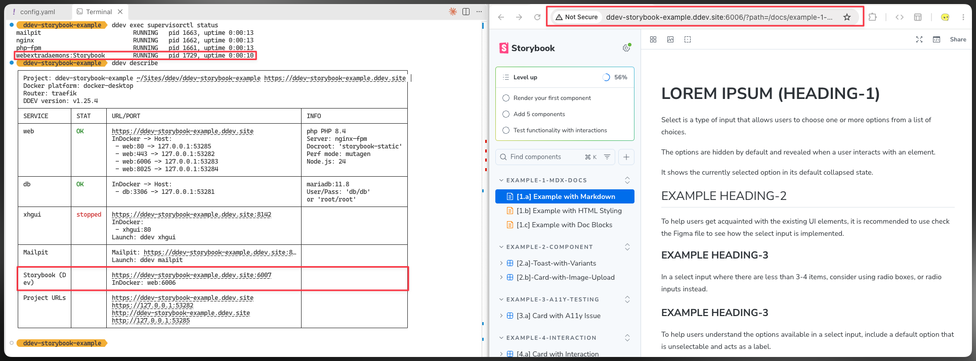Enter fullscreen mode in Storybook toolbar

[919, 39]
